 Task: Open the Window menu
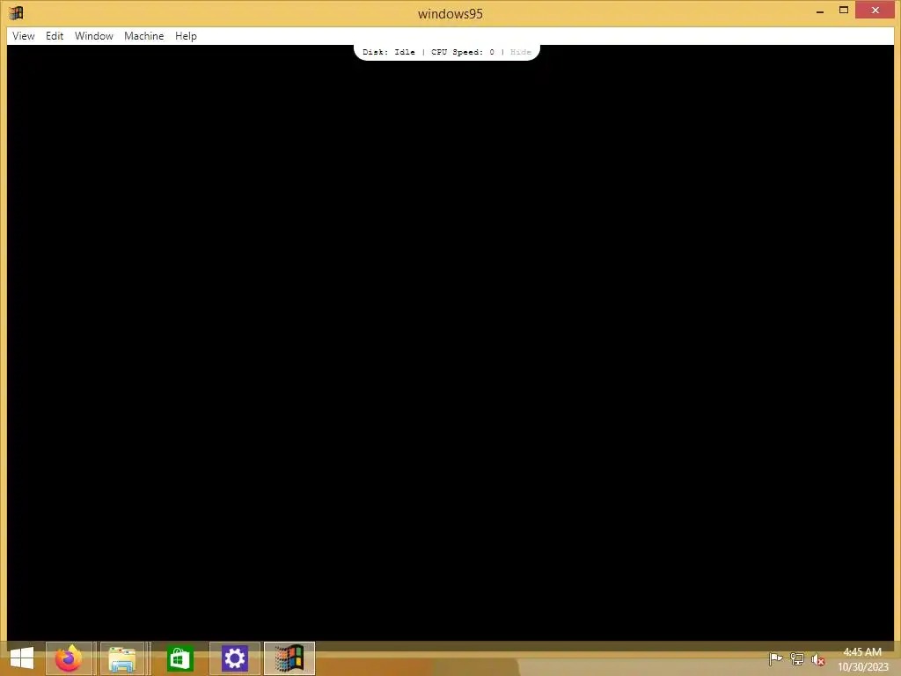click(93, 35)
